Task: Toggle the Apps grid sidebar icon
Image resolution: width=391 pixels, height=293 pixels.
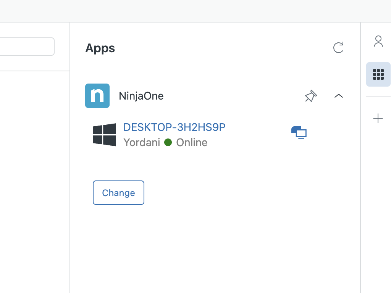Action: [x=378, y=74]
